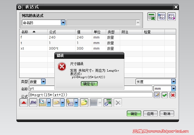Expand the P1= link dropdown arrow
The image size is (194, 135).
pos(76,103)
